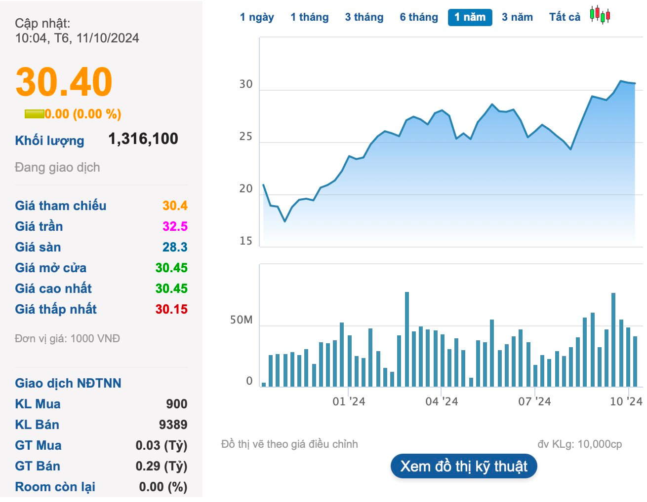The height and width of the screenshot is (502, 647).
Task: Click the "Đồ thị vẽ theo giá điều chỉnh" note
Action: coord(289,444)
